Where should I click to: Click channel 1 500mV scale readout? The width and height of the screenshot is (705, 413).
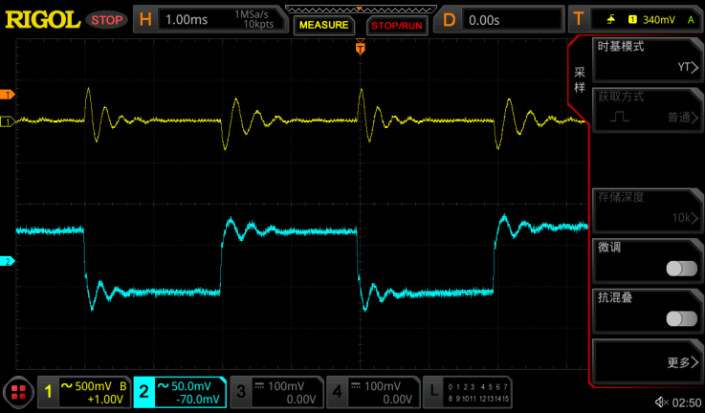(93, 386)
